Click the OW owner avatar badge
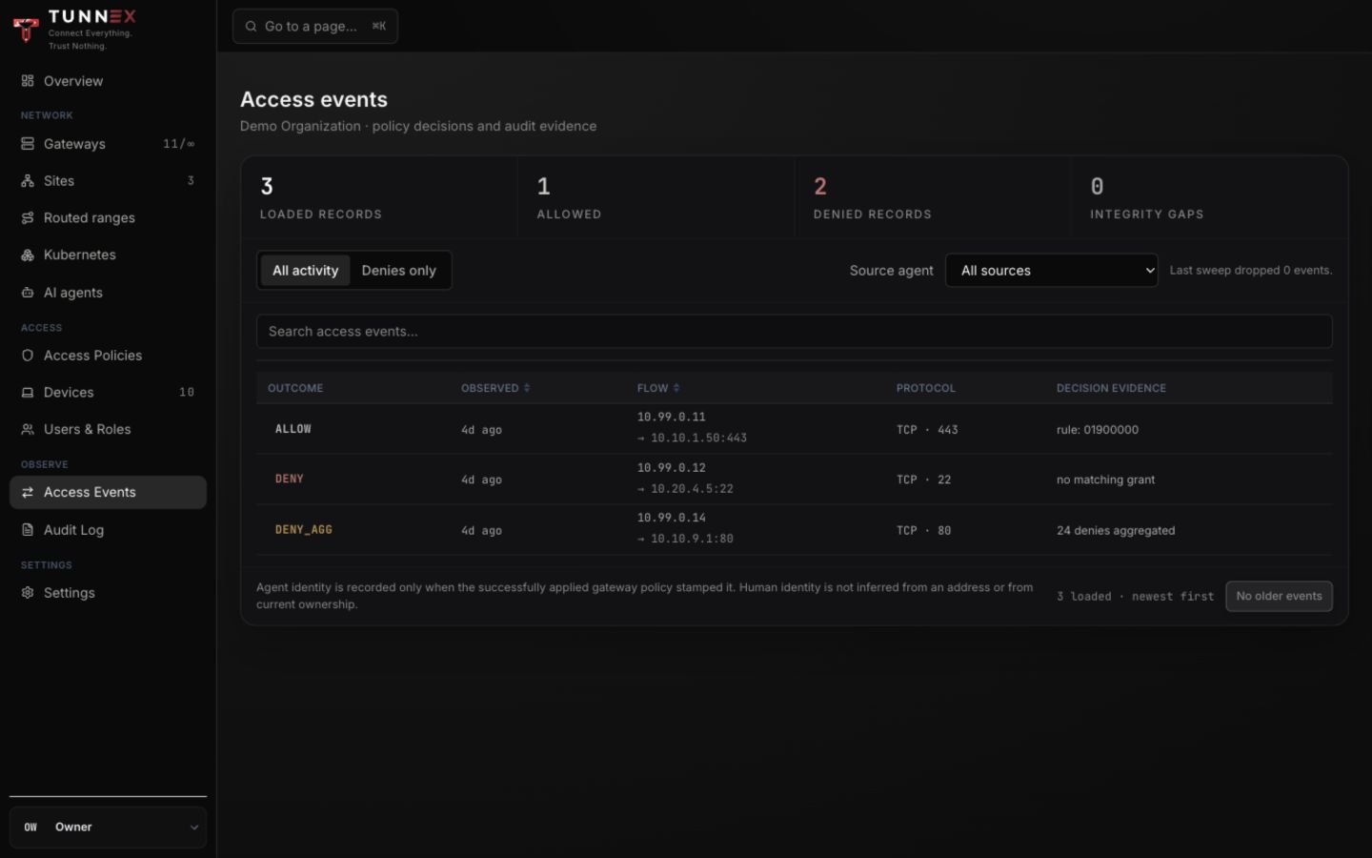1372x858 pixels. click(30, 827)
